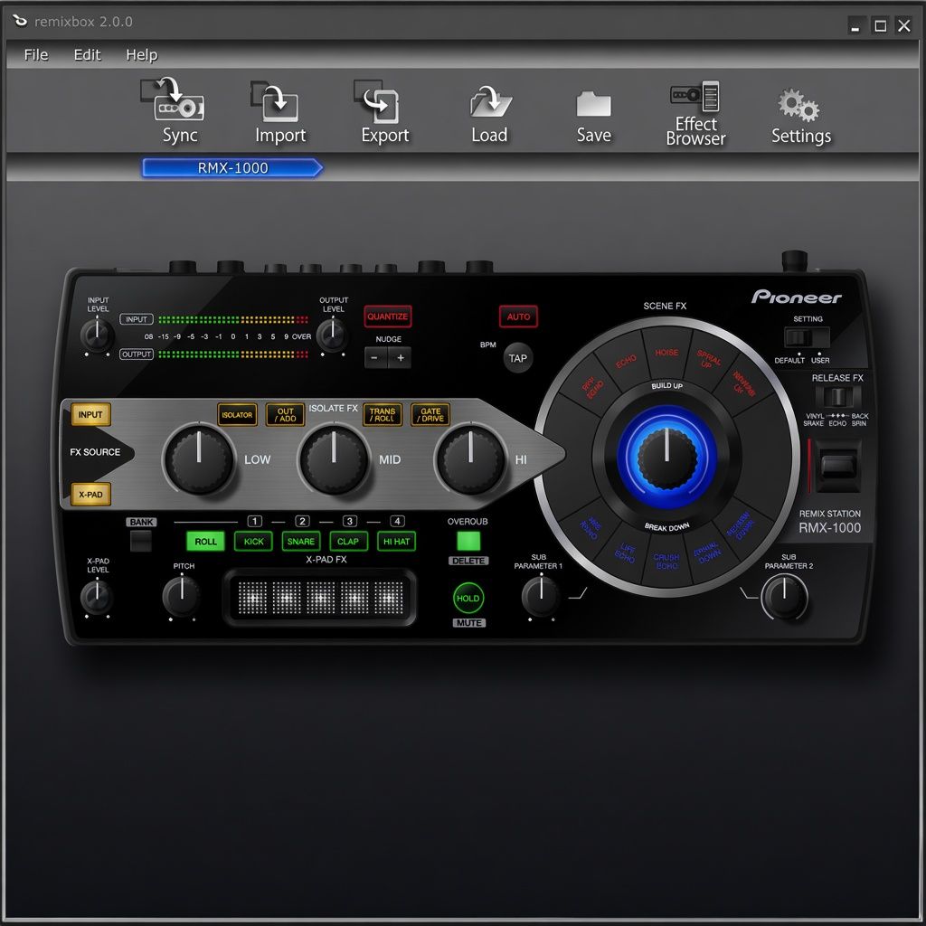Click the SUB PARAMETER 1 knob
This screenshot has width=926, height=926.
point(541,596)
